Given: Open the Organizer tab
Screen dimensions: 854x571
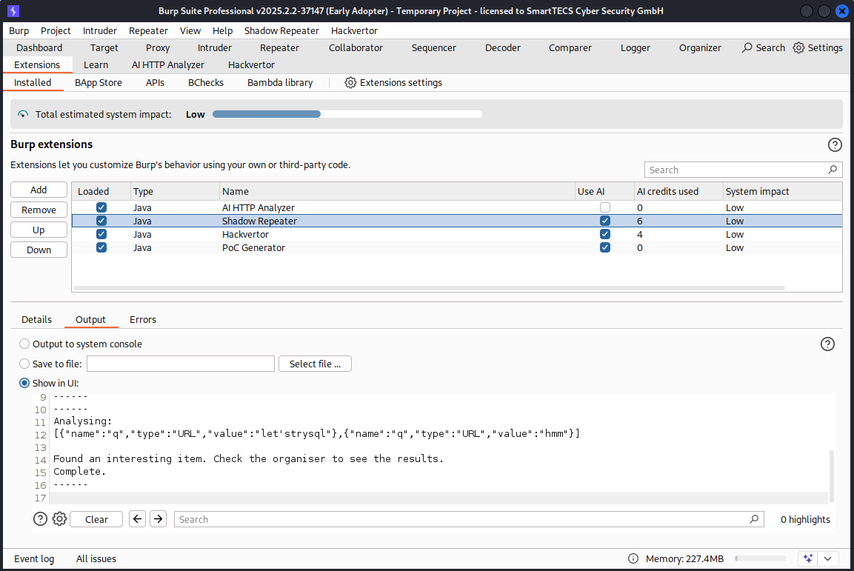Looking at the screenshot, I should point(700,48).
